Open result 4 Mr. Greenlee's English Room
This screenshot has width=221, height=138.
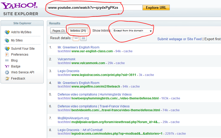click(78, 83)
